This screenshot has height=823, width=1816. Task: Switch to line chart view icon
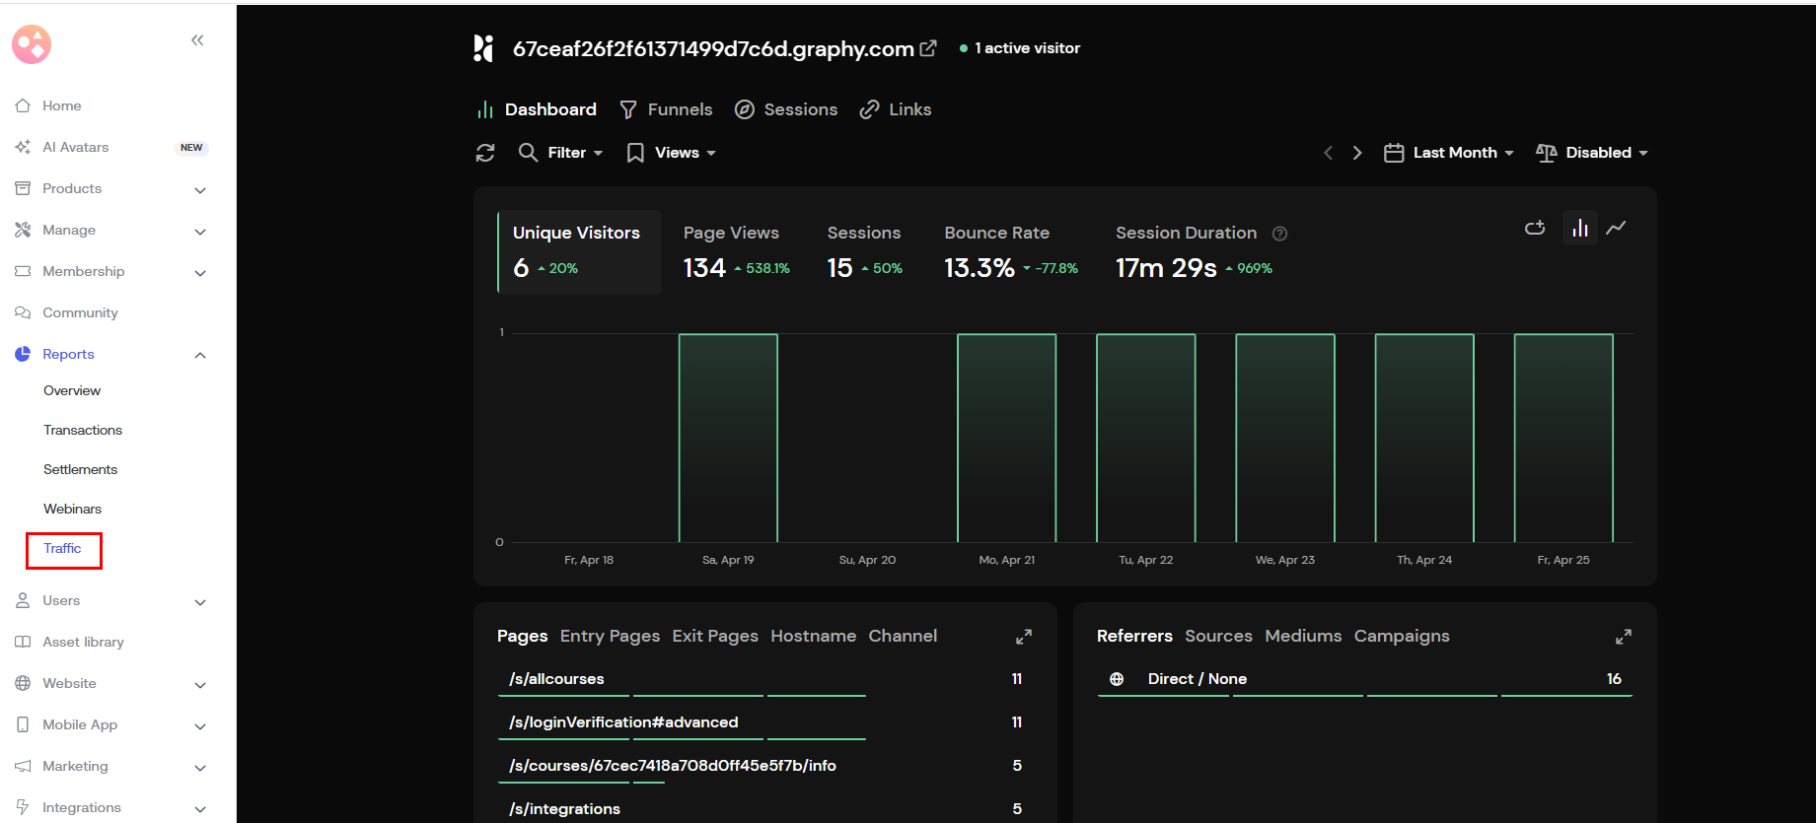pos(1616,229)
